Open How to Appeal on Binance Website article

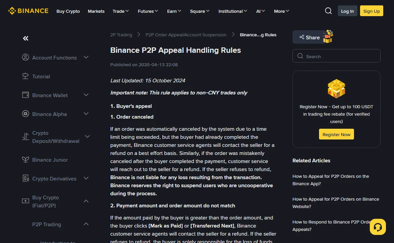point(336,203)
